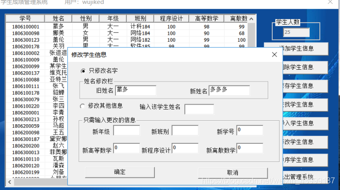This screenshot has height=190, width=340.
Task: Select student row 1806100220
Action: click(x=37, y=106)
